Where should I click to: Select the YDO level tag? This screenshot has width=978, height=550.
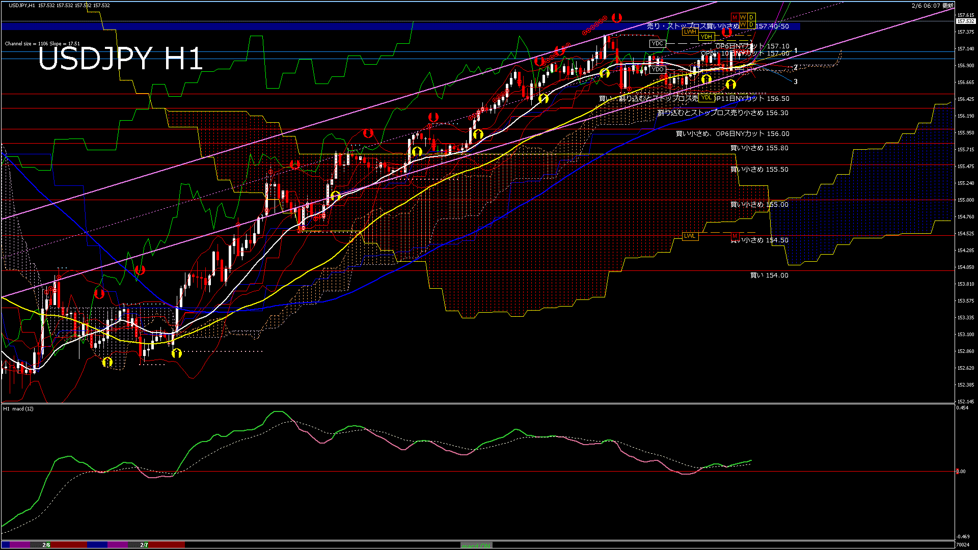[x=658, y=69]
